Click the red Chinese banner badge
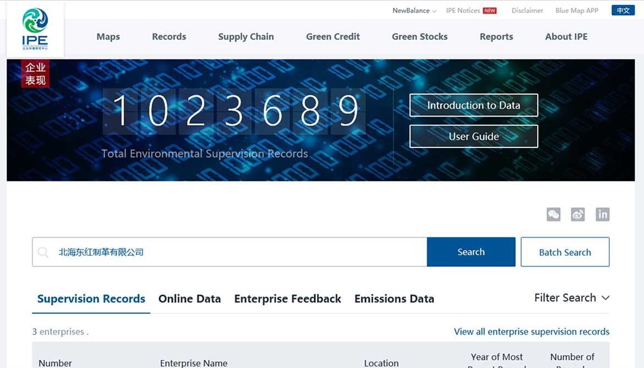The width and height of the screenshot is (644, 368). [35, 74]
